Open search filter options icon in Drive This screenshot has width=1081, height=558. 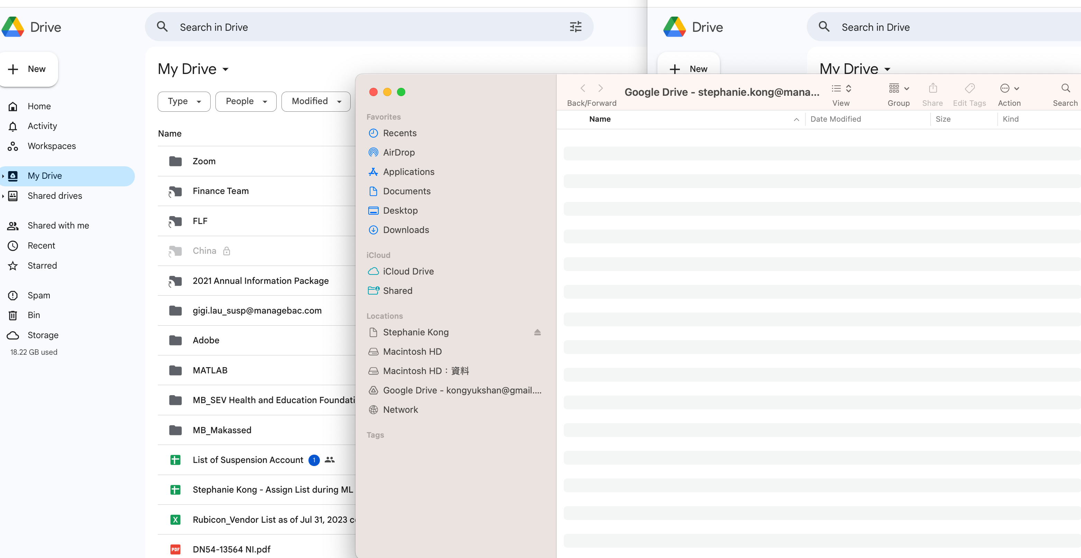tap(575, 27)
